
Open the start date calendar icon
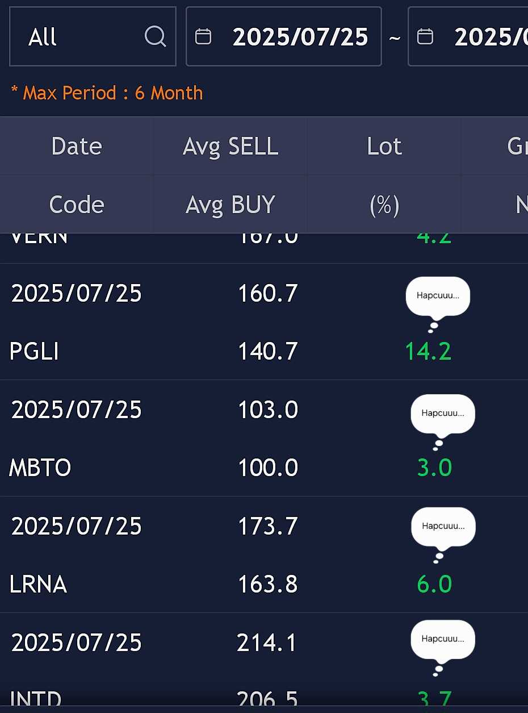(203, 37)
